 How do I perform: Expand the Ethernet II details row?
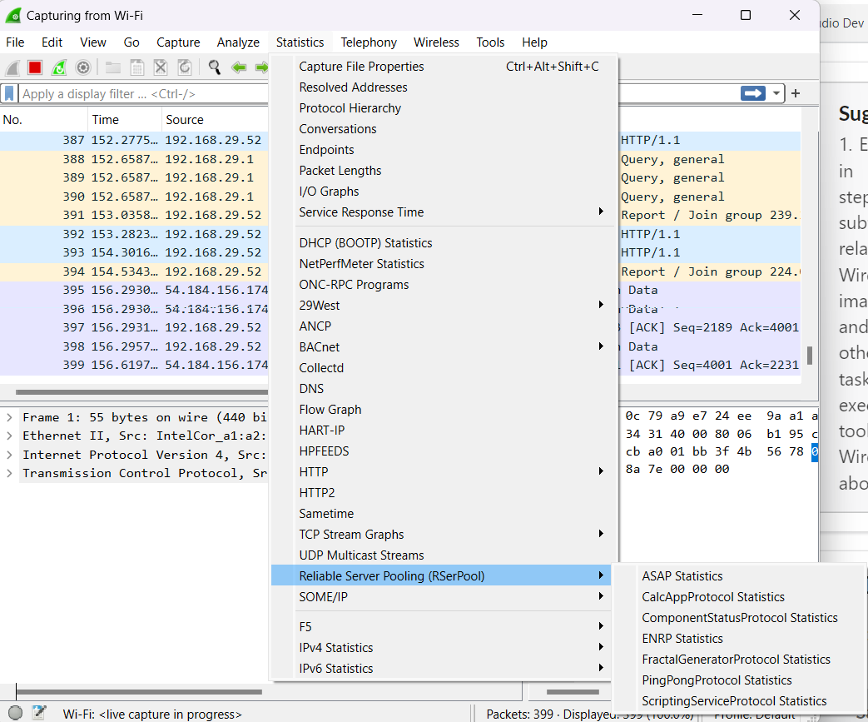(9, 436)
